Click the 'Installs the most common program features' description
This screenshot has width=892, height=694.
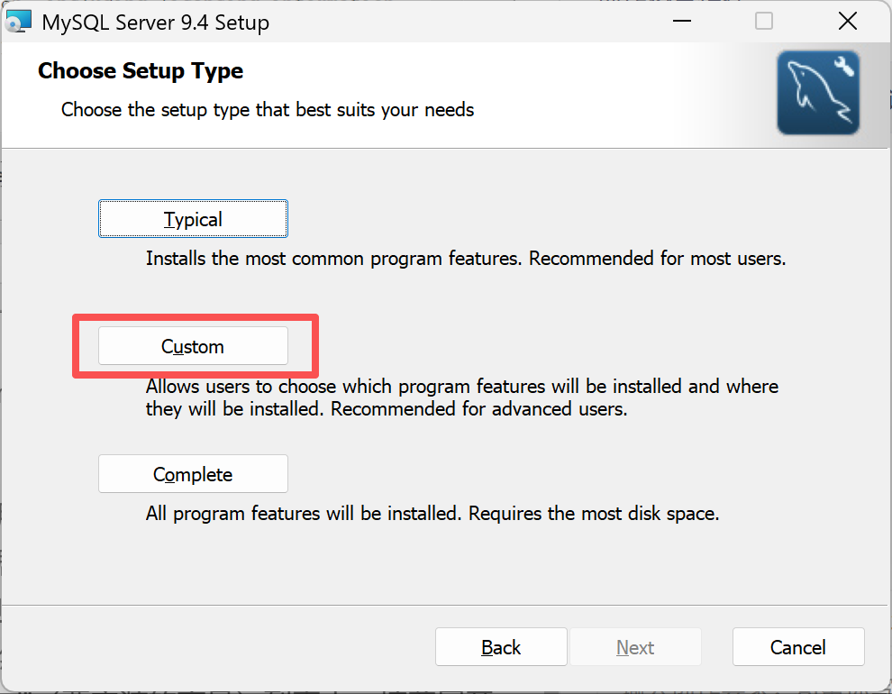(x=466, y=259)
